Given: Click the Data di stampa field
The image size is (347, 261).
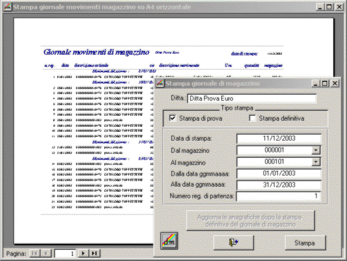Looking at the screenshot, I should tap(279, 139).
